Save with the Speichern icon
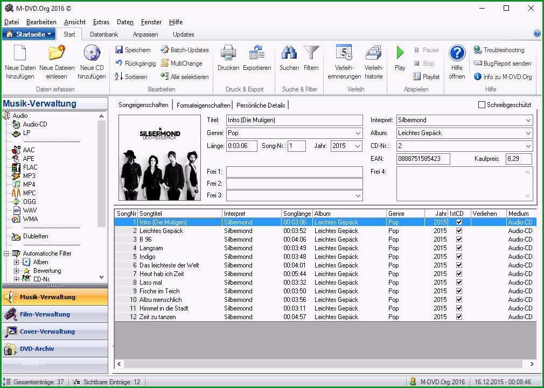The width and height of the screenshot is (544, 388). (119, 50)
